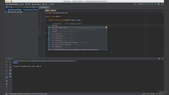Open the Project panel settings gear
The width and height of the screenshot is (169, 95).
pyautogui.click(x=33, y=7)
